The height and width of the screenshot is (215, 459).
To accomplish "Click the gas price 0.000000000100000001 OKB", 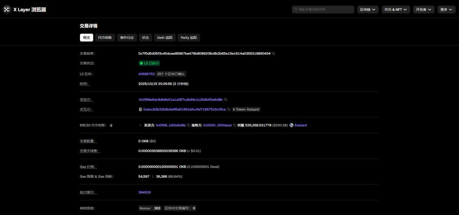I will (x=162, y=167).
